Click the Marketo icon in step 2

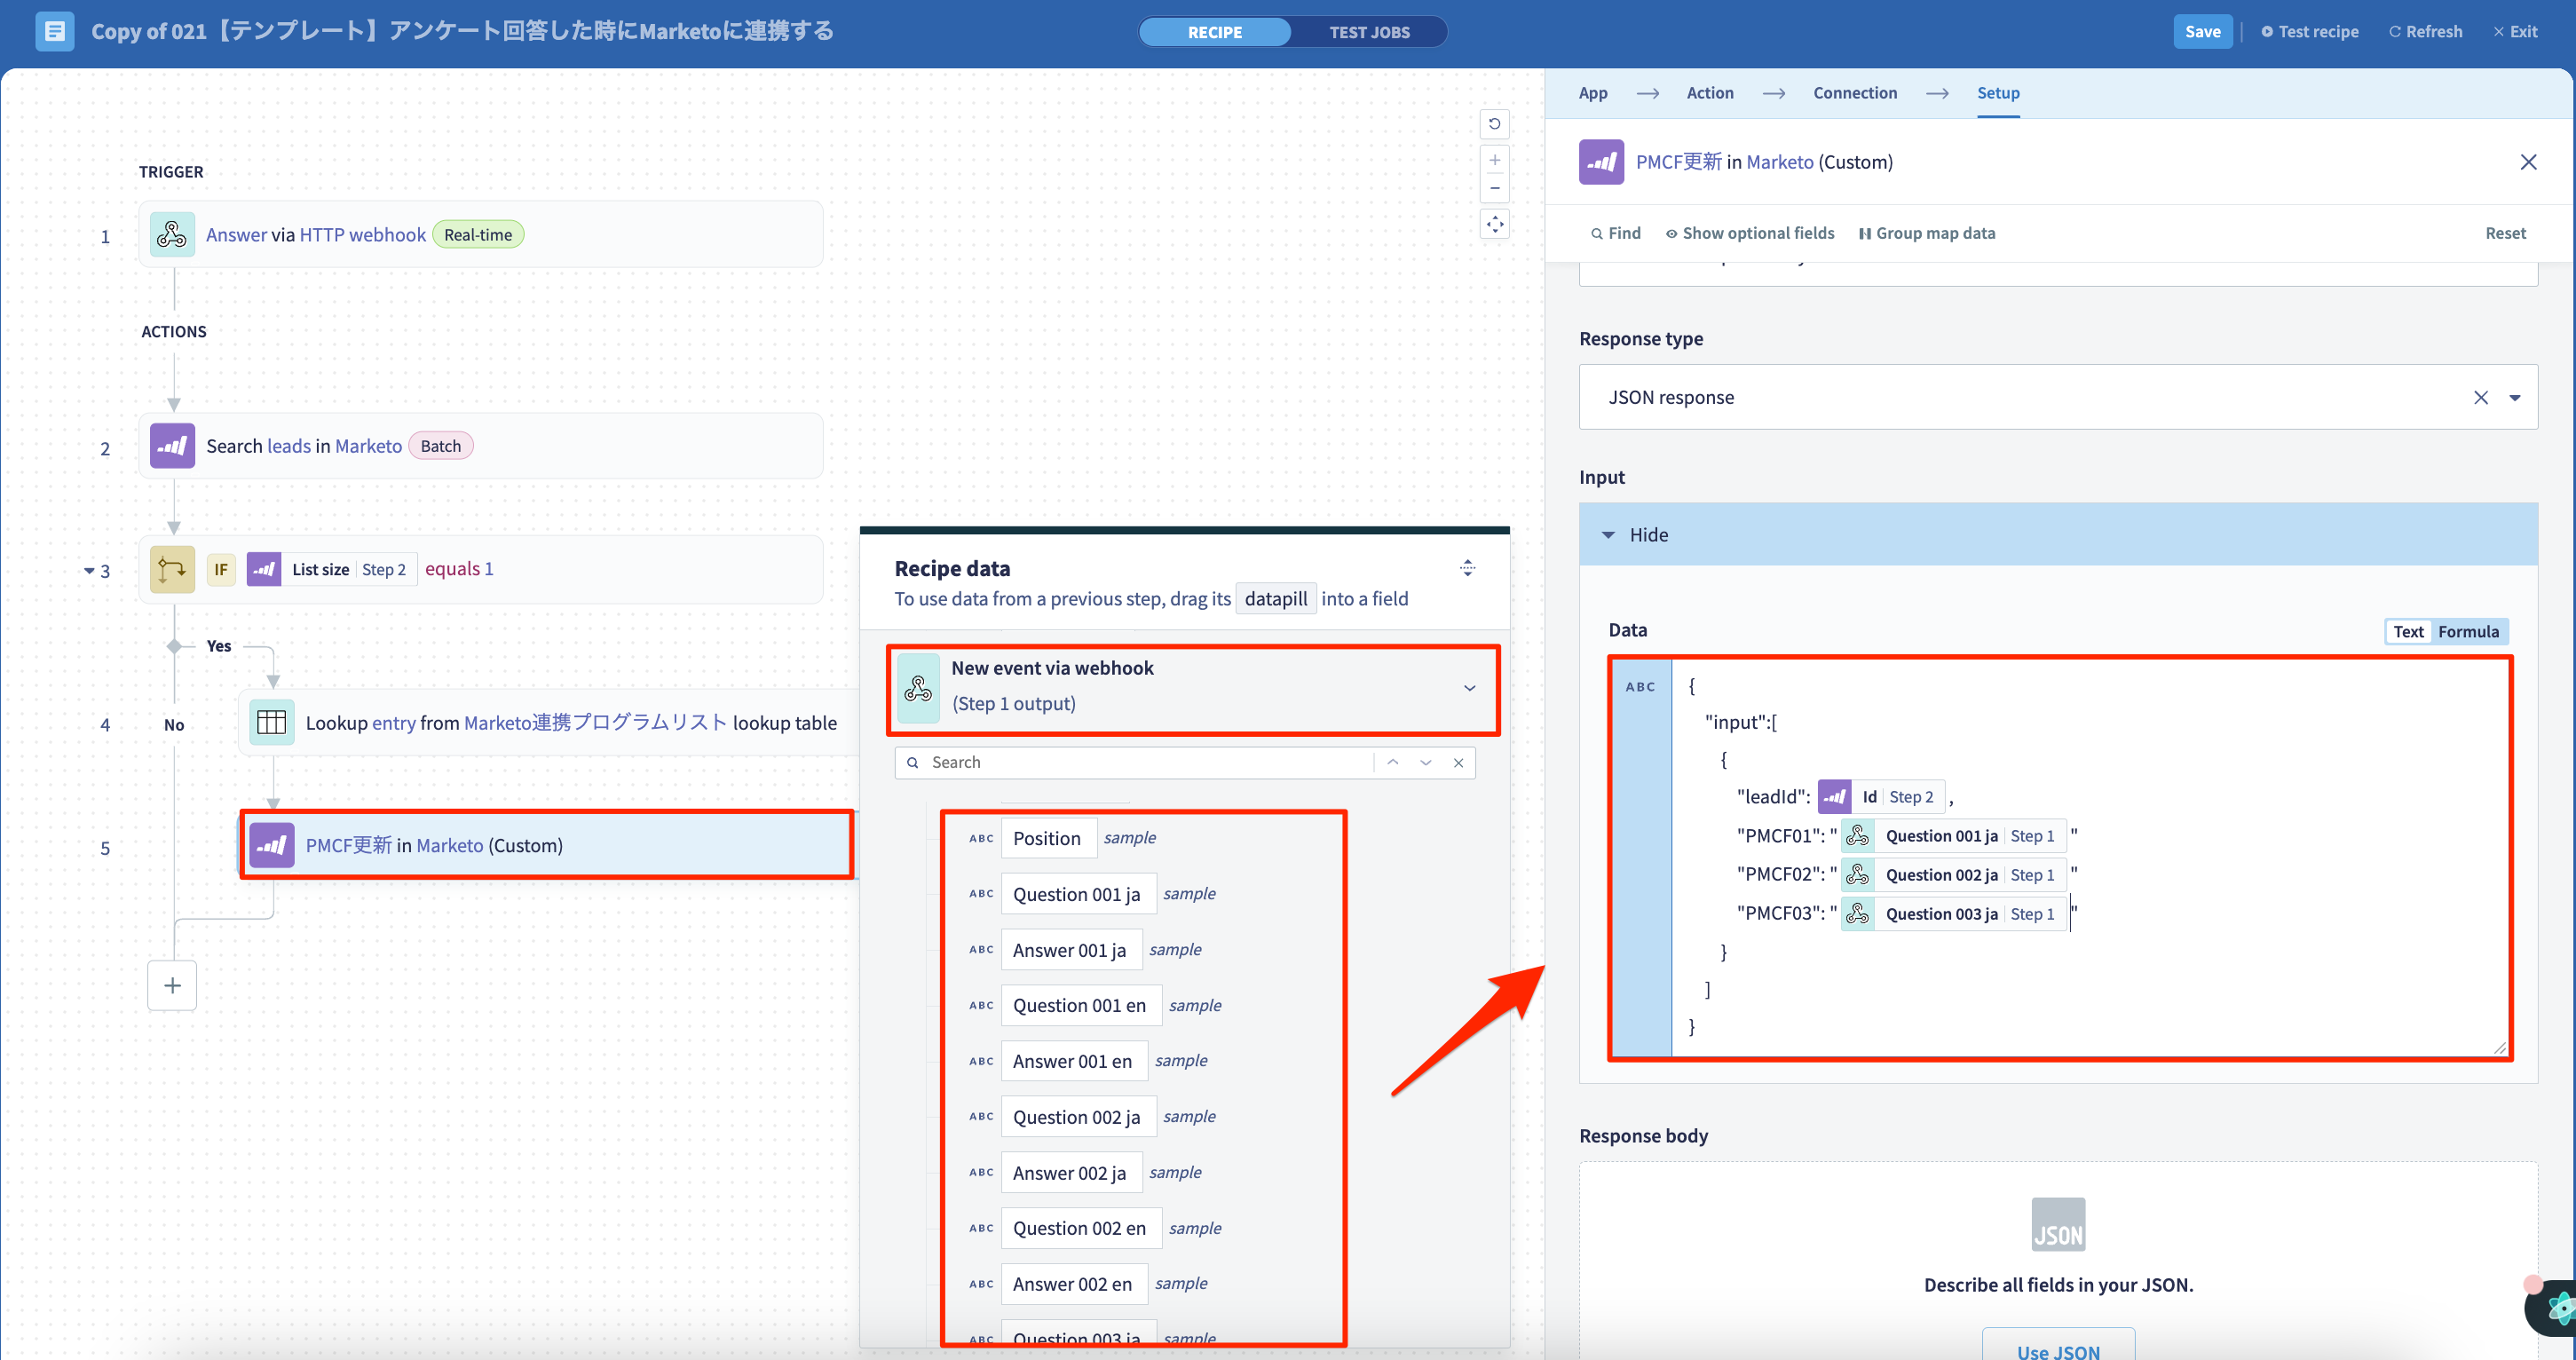tap(172, 446)
